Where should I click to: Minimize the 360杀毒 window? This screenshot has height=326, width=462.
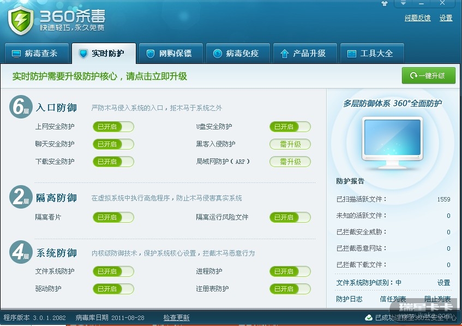click(421, 3)
